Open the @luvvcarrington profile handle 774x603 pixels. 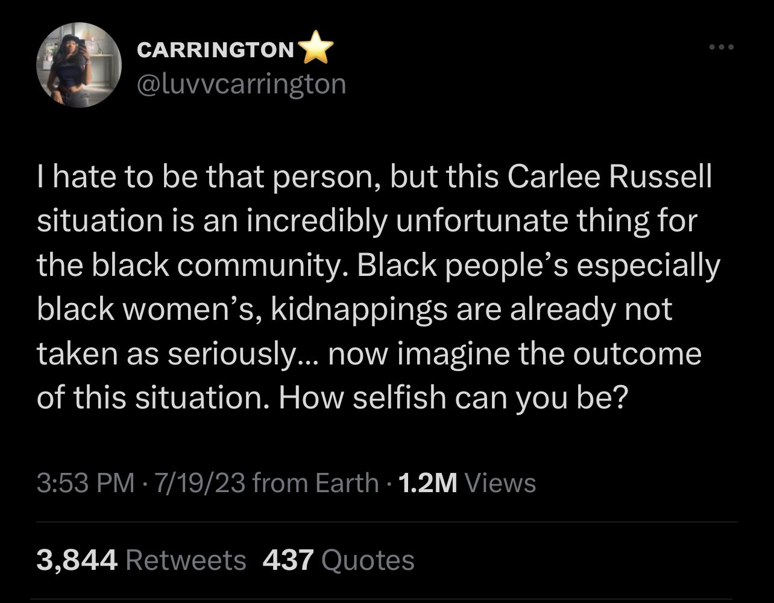241,84
